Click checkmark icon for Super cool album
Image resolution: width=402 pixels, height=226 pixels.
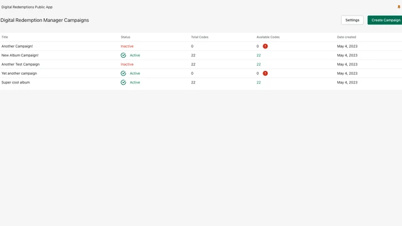[x=123, y=82]
